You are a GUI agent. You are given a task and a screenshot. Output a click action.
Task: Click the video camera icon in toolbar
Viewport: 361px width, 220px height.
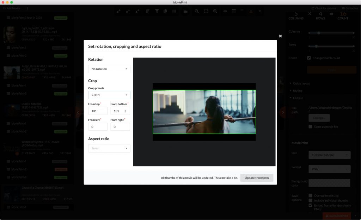[x=185, y=11]
